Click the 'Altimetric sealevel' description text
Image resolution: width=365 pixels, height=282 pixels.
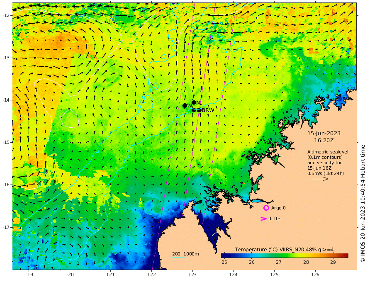click(328, 152)
